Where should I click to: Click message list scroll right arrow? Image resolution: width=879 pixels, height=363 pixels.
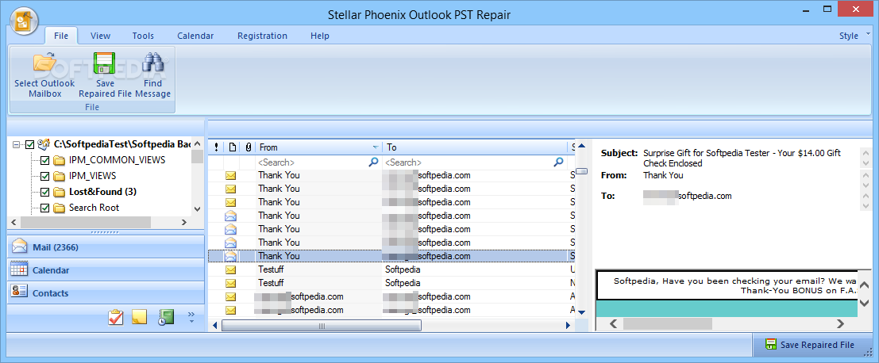(568, 326)
